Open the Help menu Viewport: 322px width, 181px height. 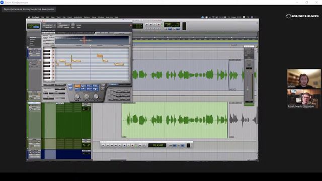pos(116,17)
